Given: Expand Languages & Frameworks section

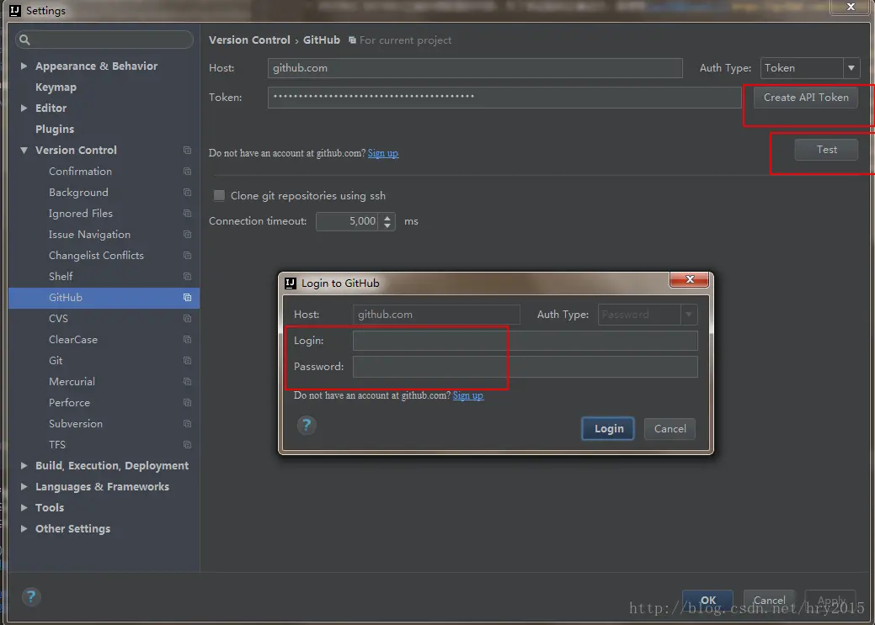Looking at the screenshot, I should 24,487.
